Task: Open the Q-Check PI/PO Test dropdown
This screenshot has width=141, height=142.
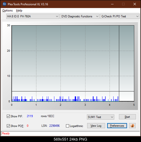Action: tap(120, 17)
